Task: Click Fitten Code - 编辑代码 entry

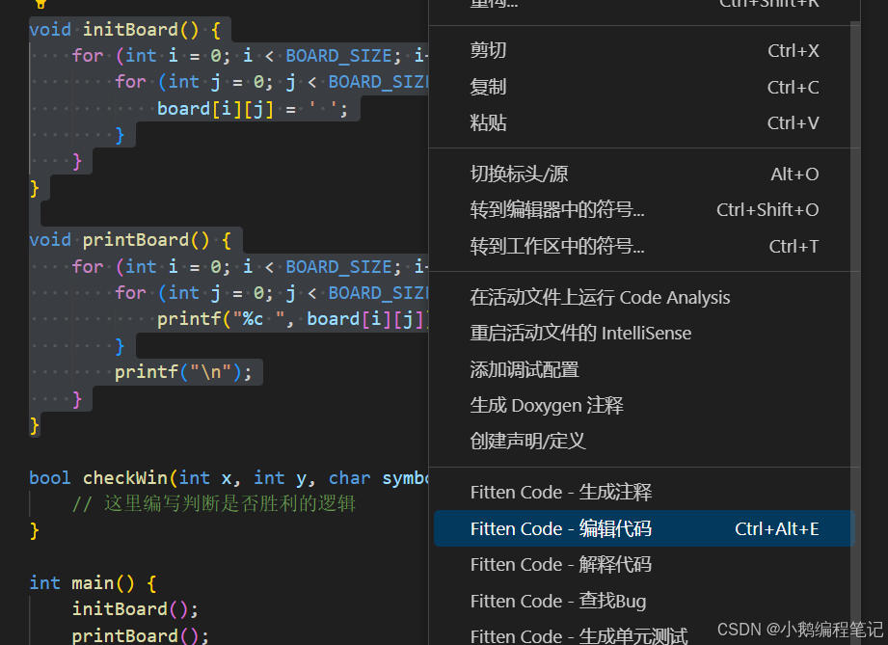Action: 644,528
